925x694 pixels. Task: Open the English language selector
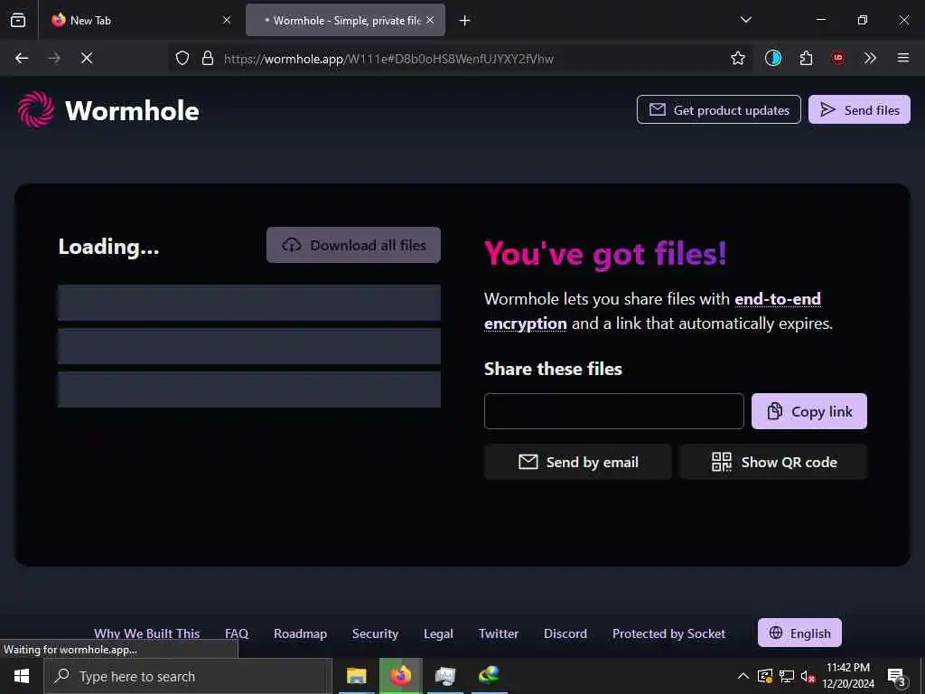799,633
